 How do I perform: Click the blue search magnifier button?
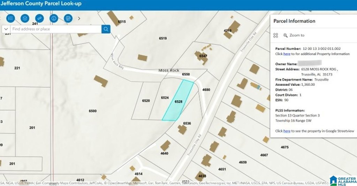pyautogui.click(x=106, y=29)
